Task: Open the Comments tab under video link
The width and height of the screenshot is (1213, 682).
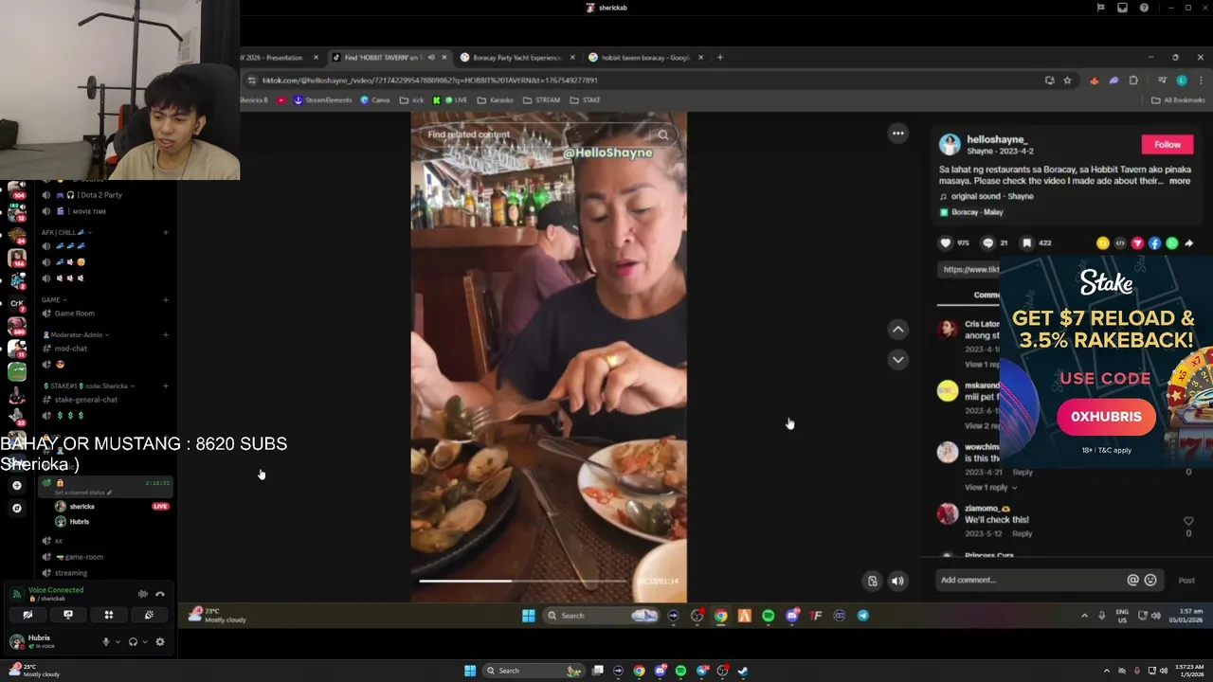Action: pyautogui.click(x=987, y=295)
